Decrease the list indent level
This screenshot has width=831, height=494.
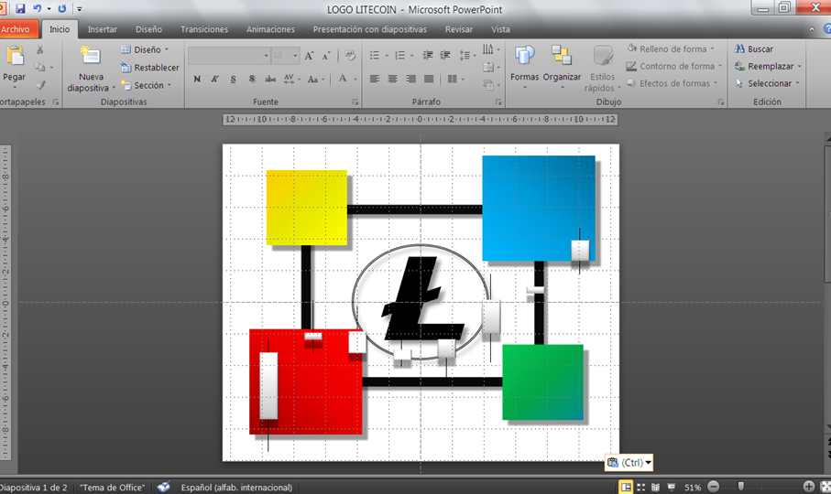(x=428, y=55)
